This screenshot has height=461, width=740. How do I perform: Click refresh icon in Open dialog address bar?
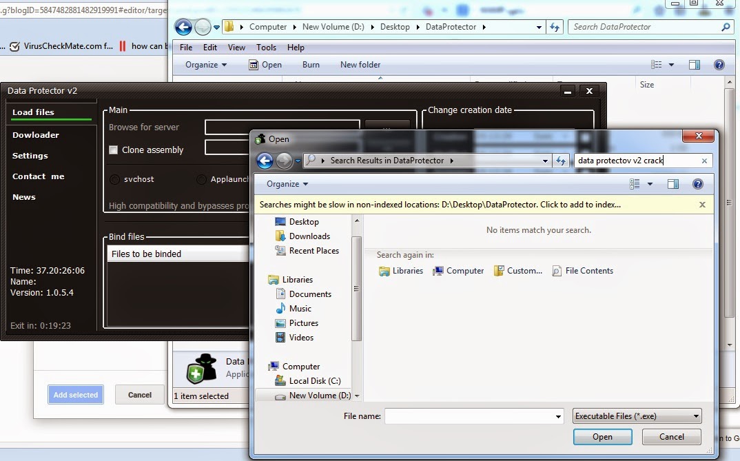(560, 161)
